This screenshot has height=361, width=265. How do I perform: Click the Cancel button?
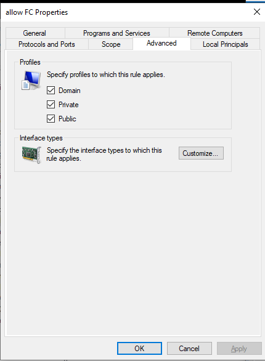[x=189, y=348]
